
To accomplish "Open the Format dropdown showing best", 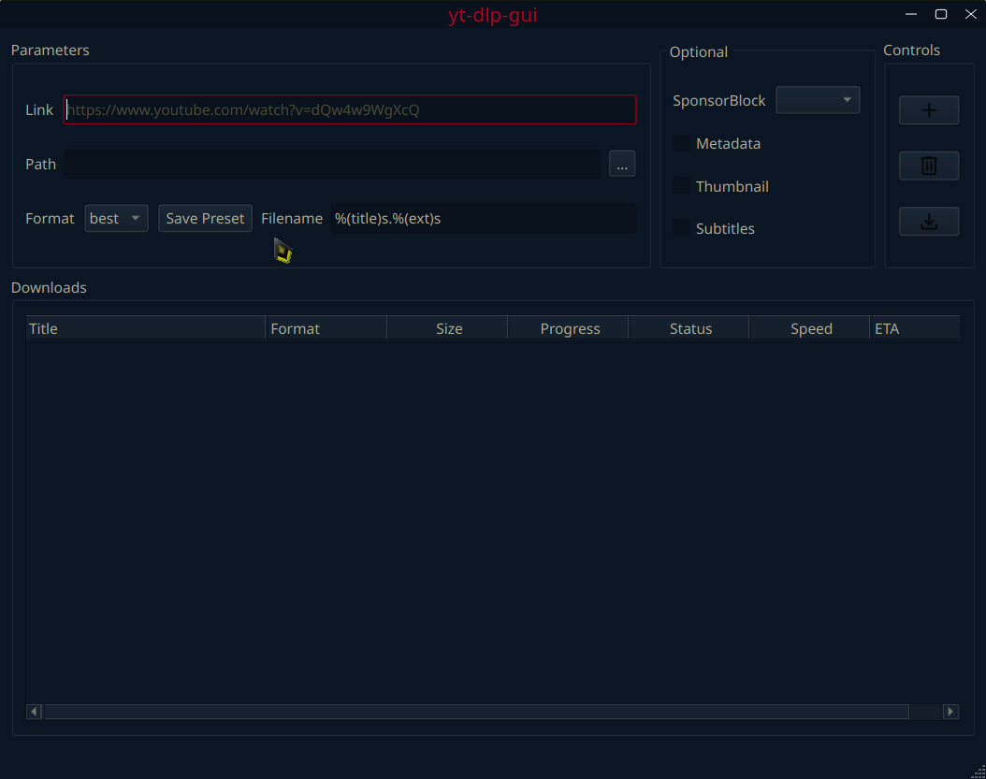I will (x=116, y=218).
